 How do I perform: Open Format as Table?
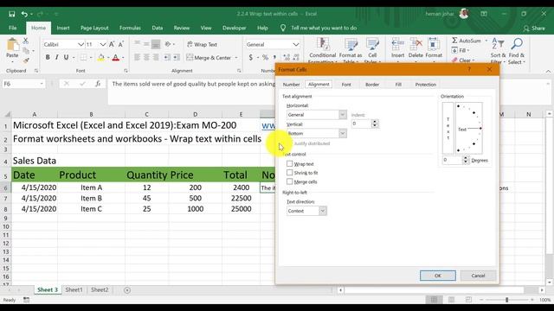point(351,50)
